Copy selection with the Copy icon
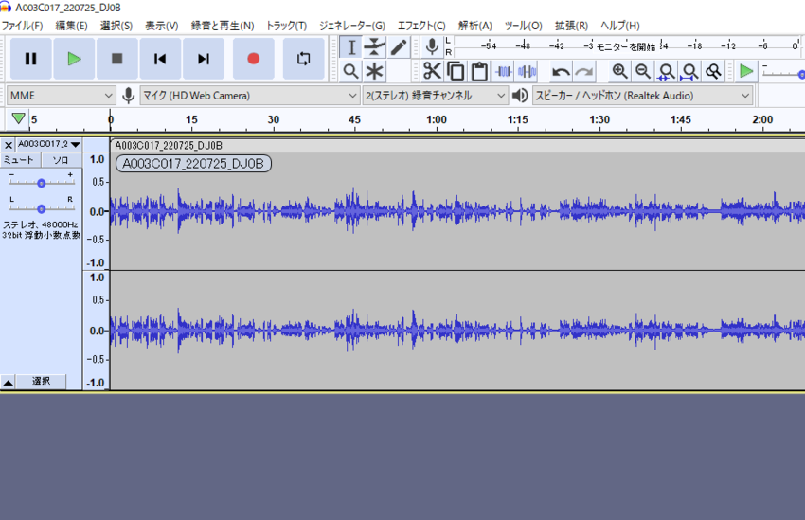This screenshot has width=805, height=520. coord(456,71)
